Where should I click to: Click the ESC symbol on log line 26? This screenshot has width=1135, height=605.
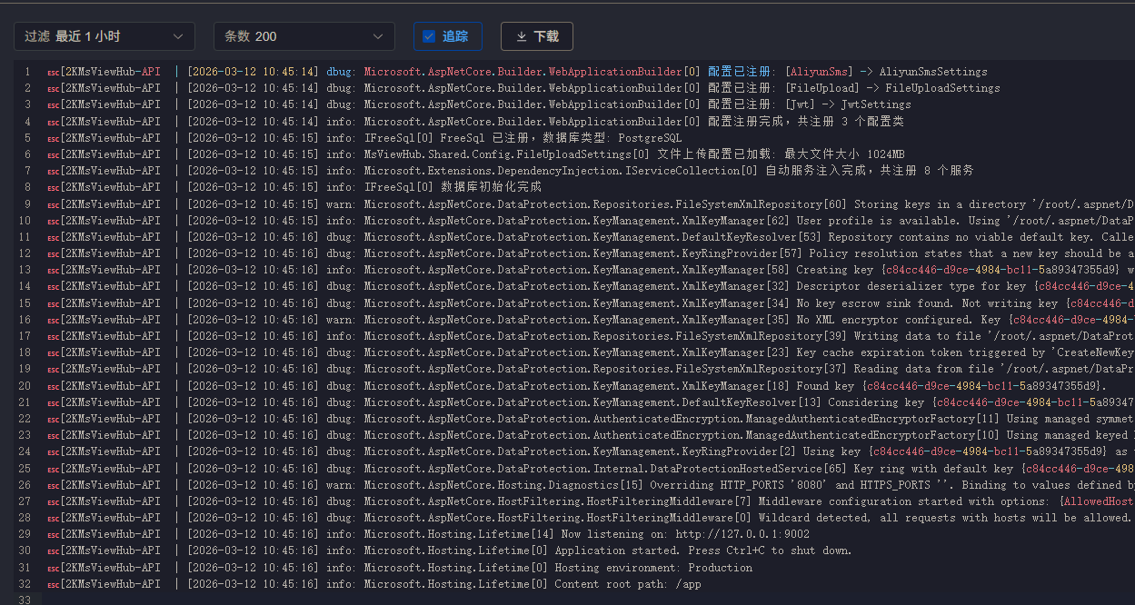[54, 486]
